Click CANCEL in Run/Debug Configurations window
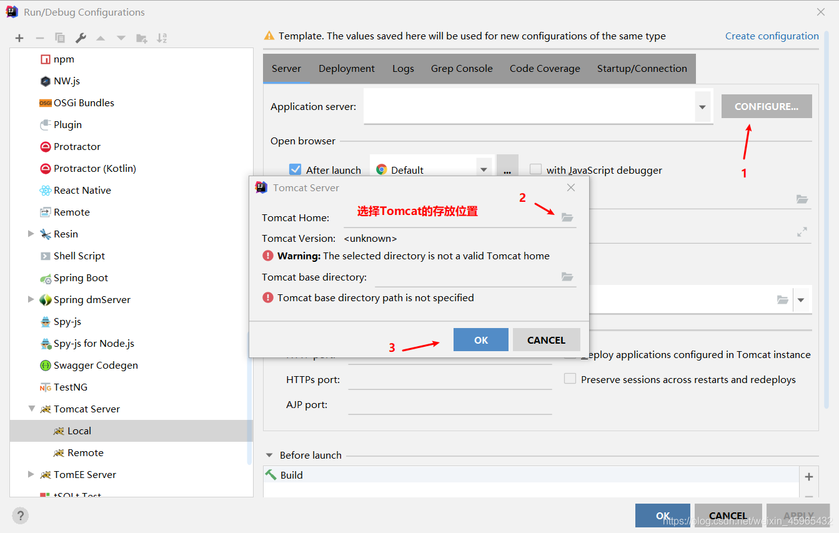This screenshot has height=533, width=839. (x=728, y=516)
